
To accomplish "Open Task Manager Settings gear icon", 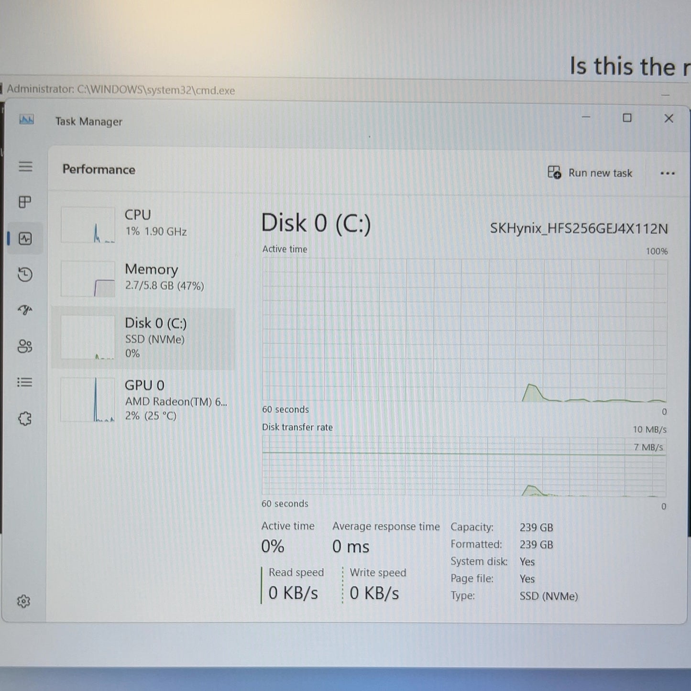I will click(x=23, y=601).
